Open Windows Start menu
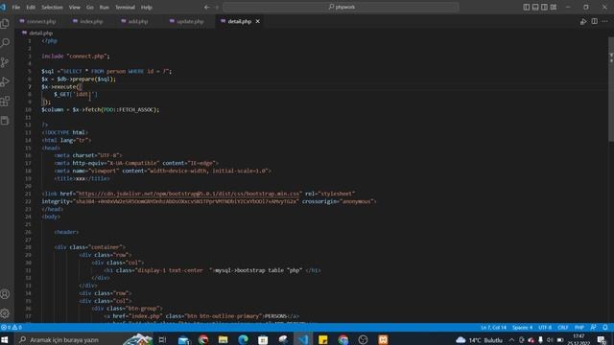Screen dimensions: 614x345 coord(5,339)
